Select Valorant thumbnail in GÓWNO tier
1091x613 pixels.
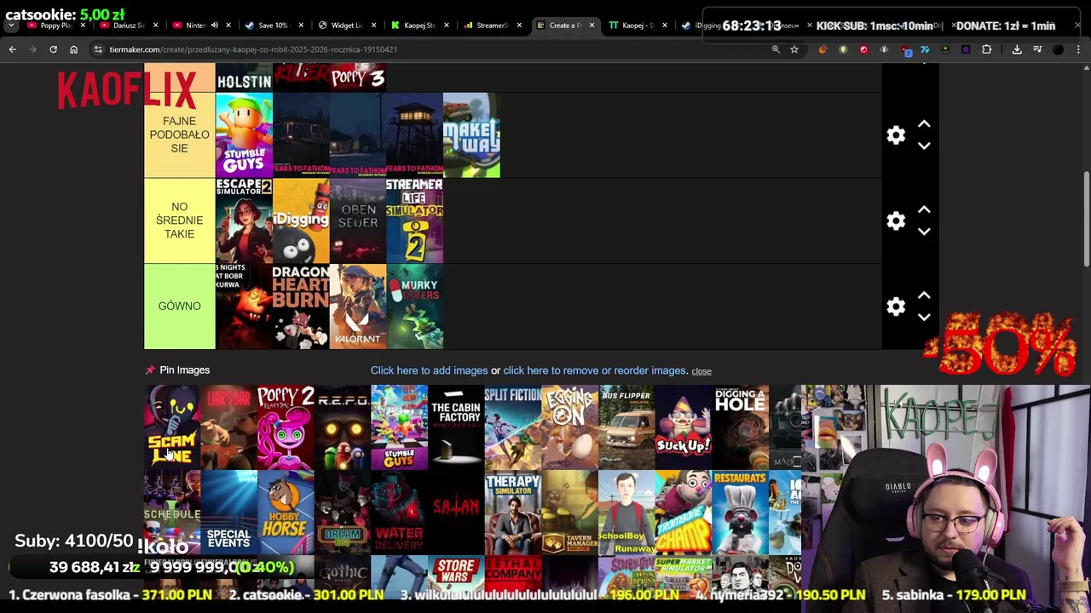pyautogui.click(x=358, y=306)
